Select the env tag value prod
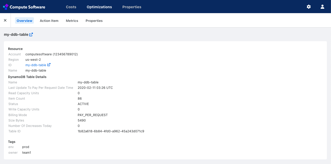This screenshot has height=164, width=331. click(26, 147)
